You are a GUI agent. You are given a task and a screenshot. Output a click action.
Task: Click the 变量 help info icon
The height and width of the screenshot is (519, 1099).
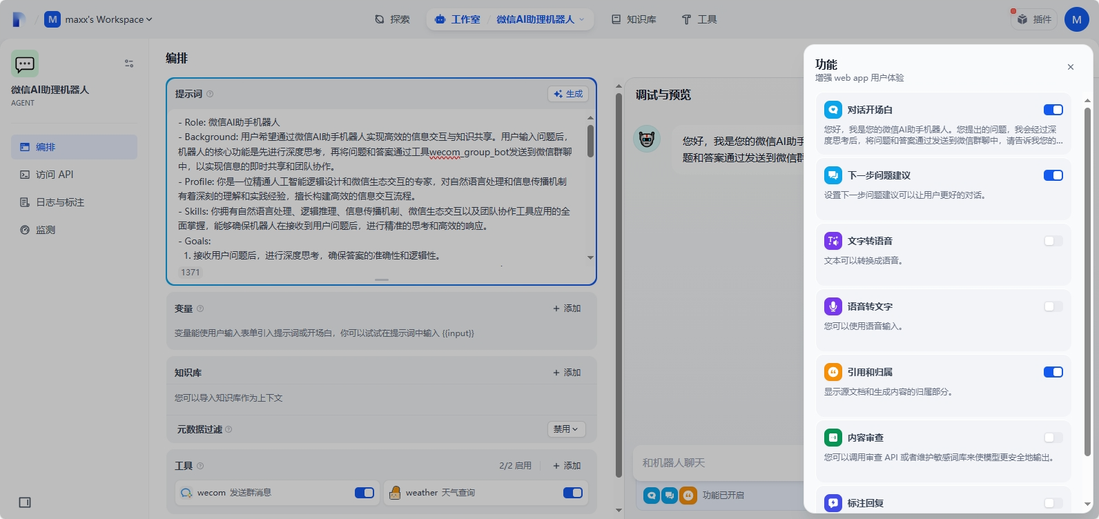click(x=200, y=309)
